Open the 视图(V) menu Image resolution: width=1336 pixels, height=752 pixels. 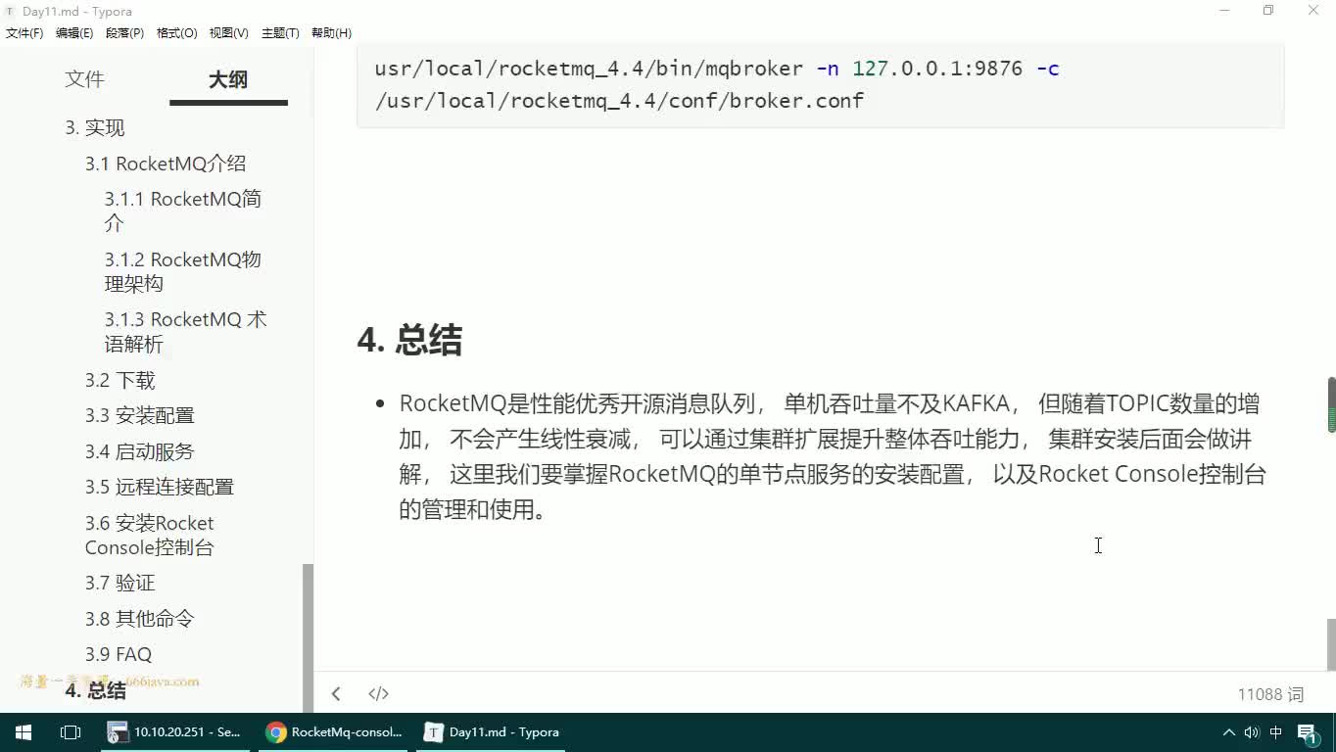coord(228,33)
